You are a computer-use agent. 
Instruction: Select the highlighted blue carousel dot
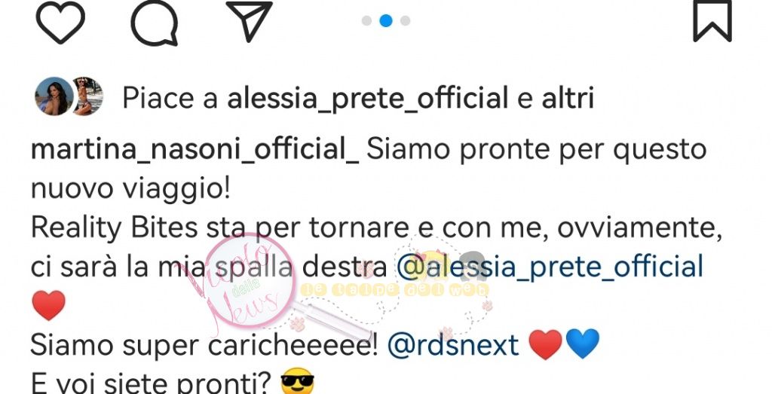(386, 20)
